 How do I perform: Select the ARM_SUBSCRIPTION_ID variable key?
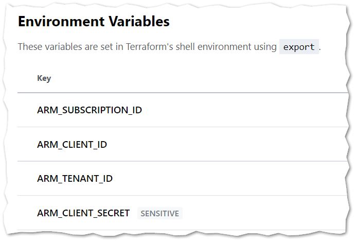pos(90,110)
